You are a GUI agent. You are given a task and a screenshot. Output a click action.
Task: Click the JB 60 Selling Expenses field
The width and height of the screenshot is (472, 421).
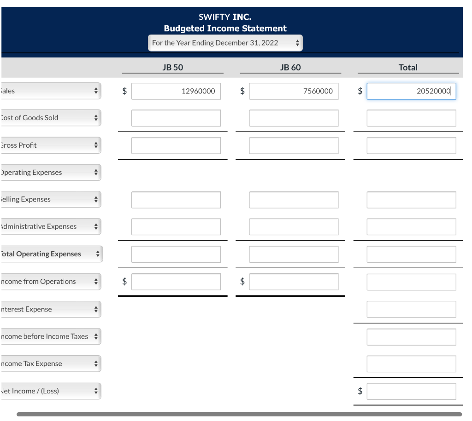(x=294, y=200)
